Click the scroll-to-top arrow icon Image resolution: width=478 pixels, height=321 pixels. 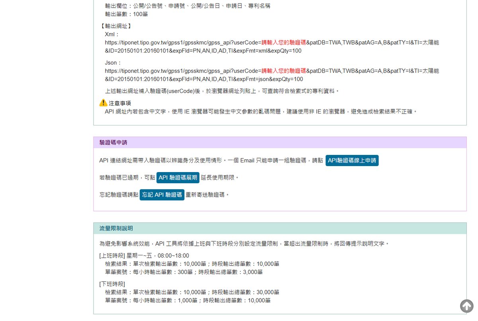(x=466, y=306)
